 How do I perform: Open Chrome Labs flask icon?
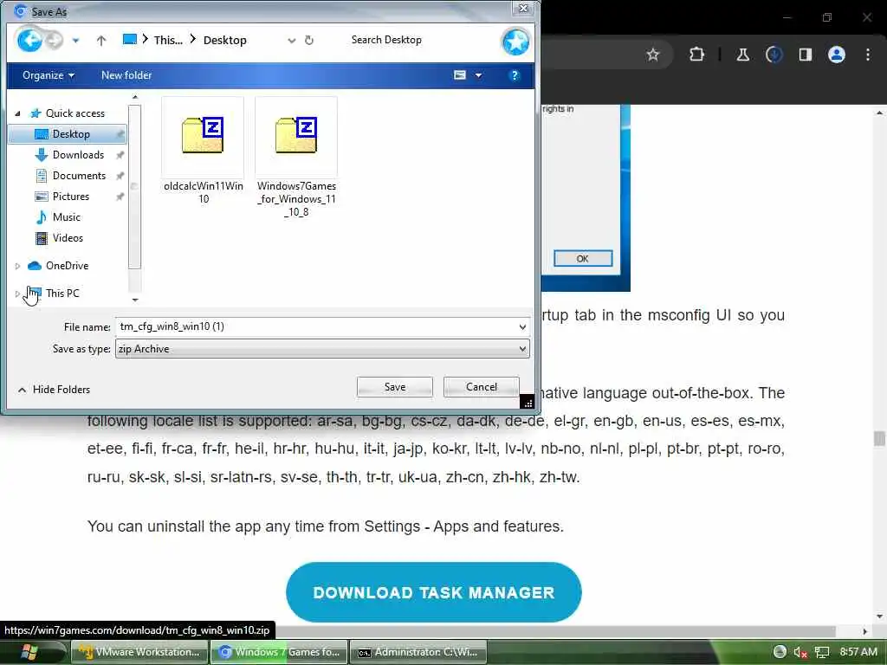click(x=742, y=55)
